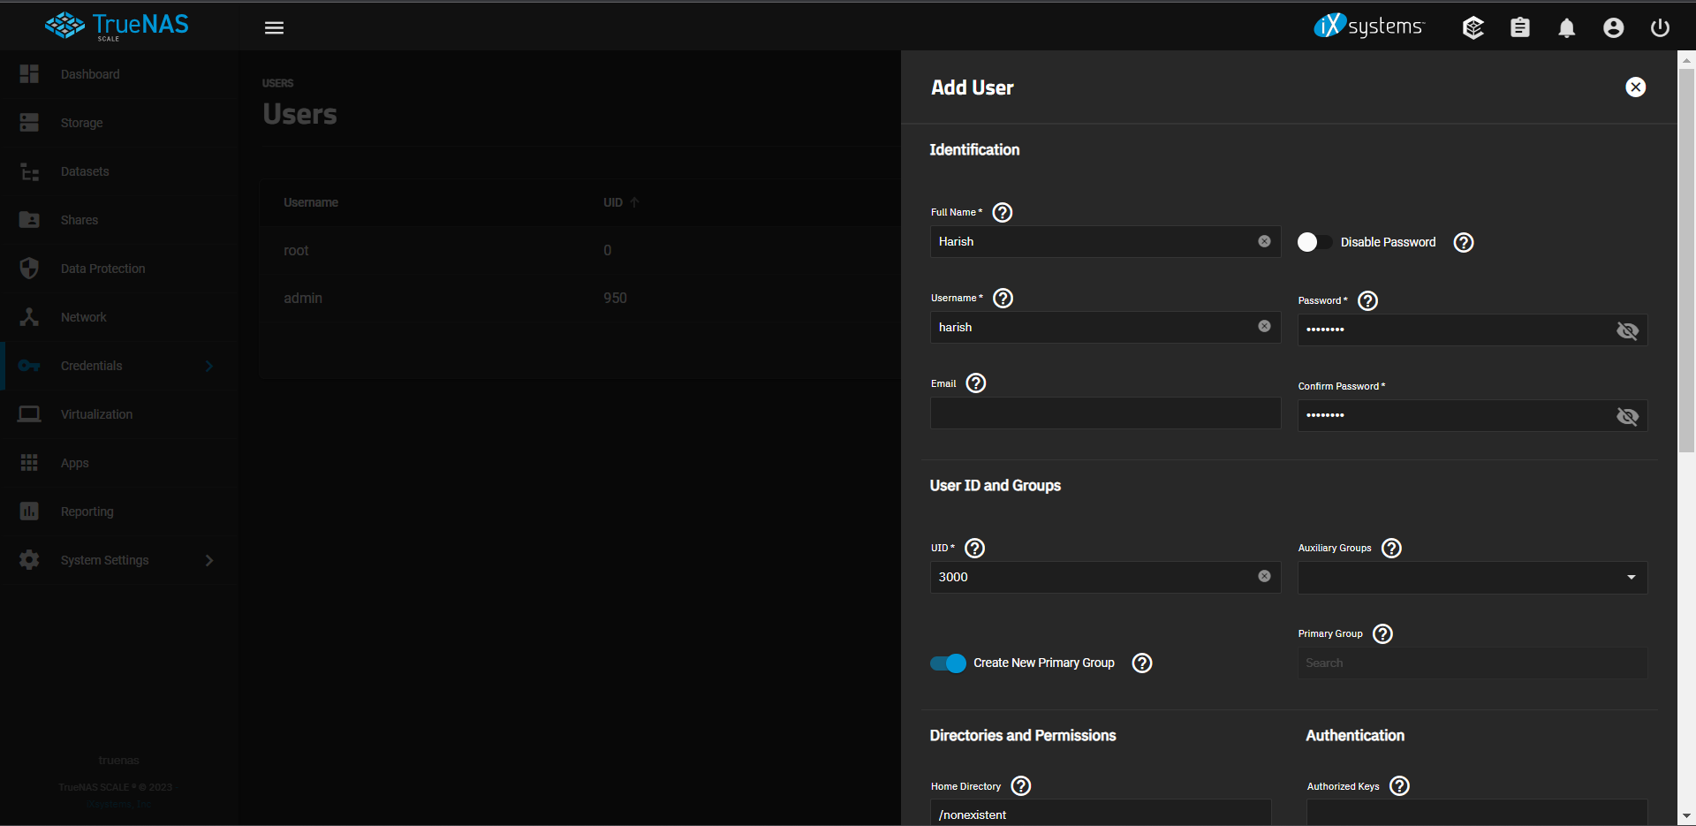
Task: Open the TrueCommand status icon
Action: tap(1473, 27)
